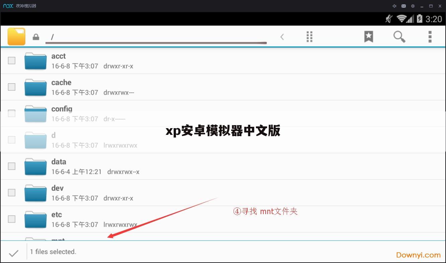446x263 pixels.
Task: Select the etc folder name
Action: [57, 215]
